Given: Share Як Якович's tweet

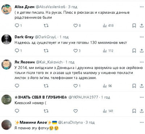Looking at the screenshot, I should pyautogui.click(x=142, y=86).
